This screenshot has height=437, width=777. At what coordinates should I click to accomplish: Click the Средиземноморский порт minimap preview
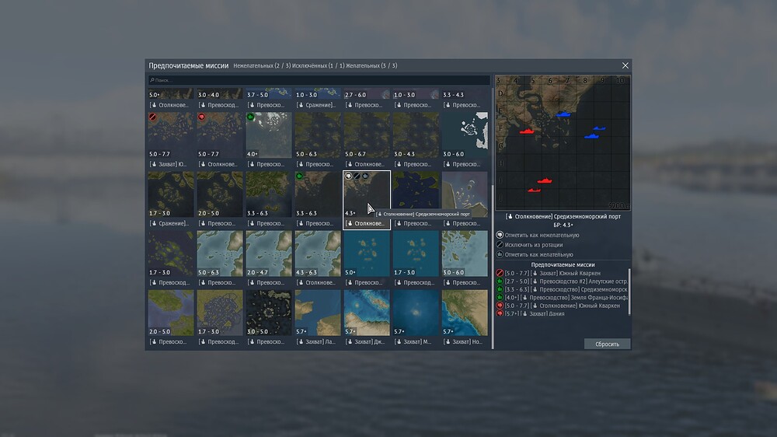(563, 143)
